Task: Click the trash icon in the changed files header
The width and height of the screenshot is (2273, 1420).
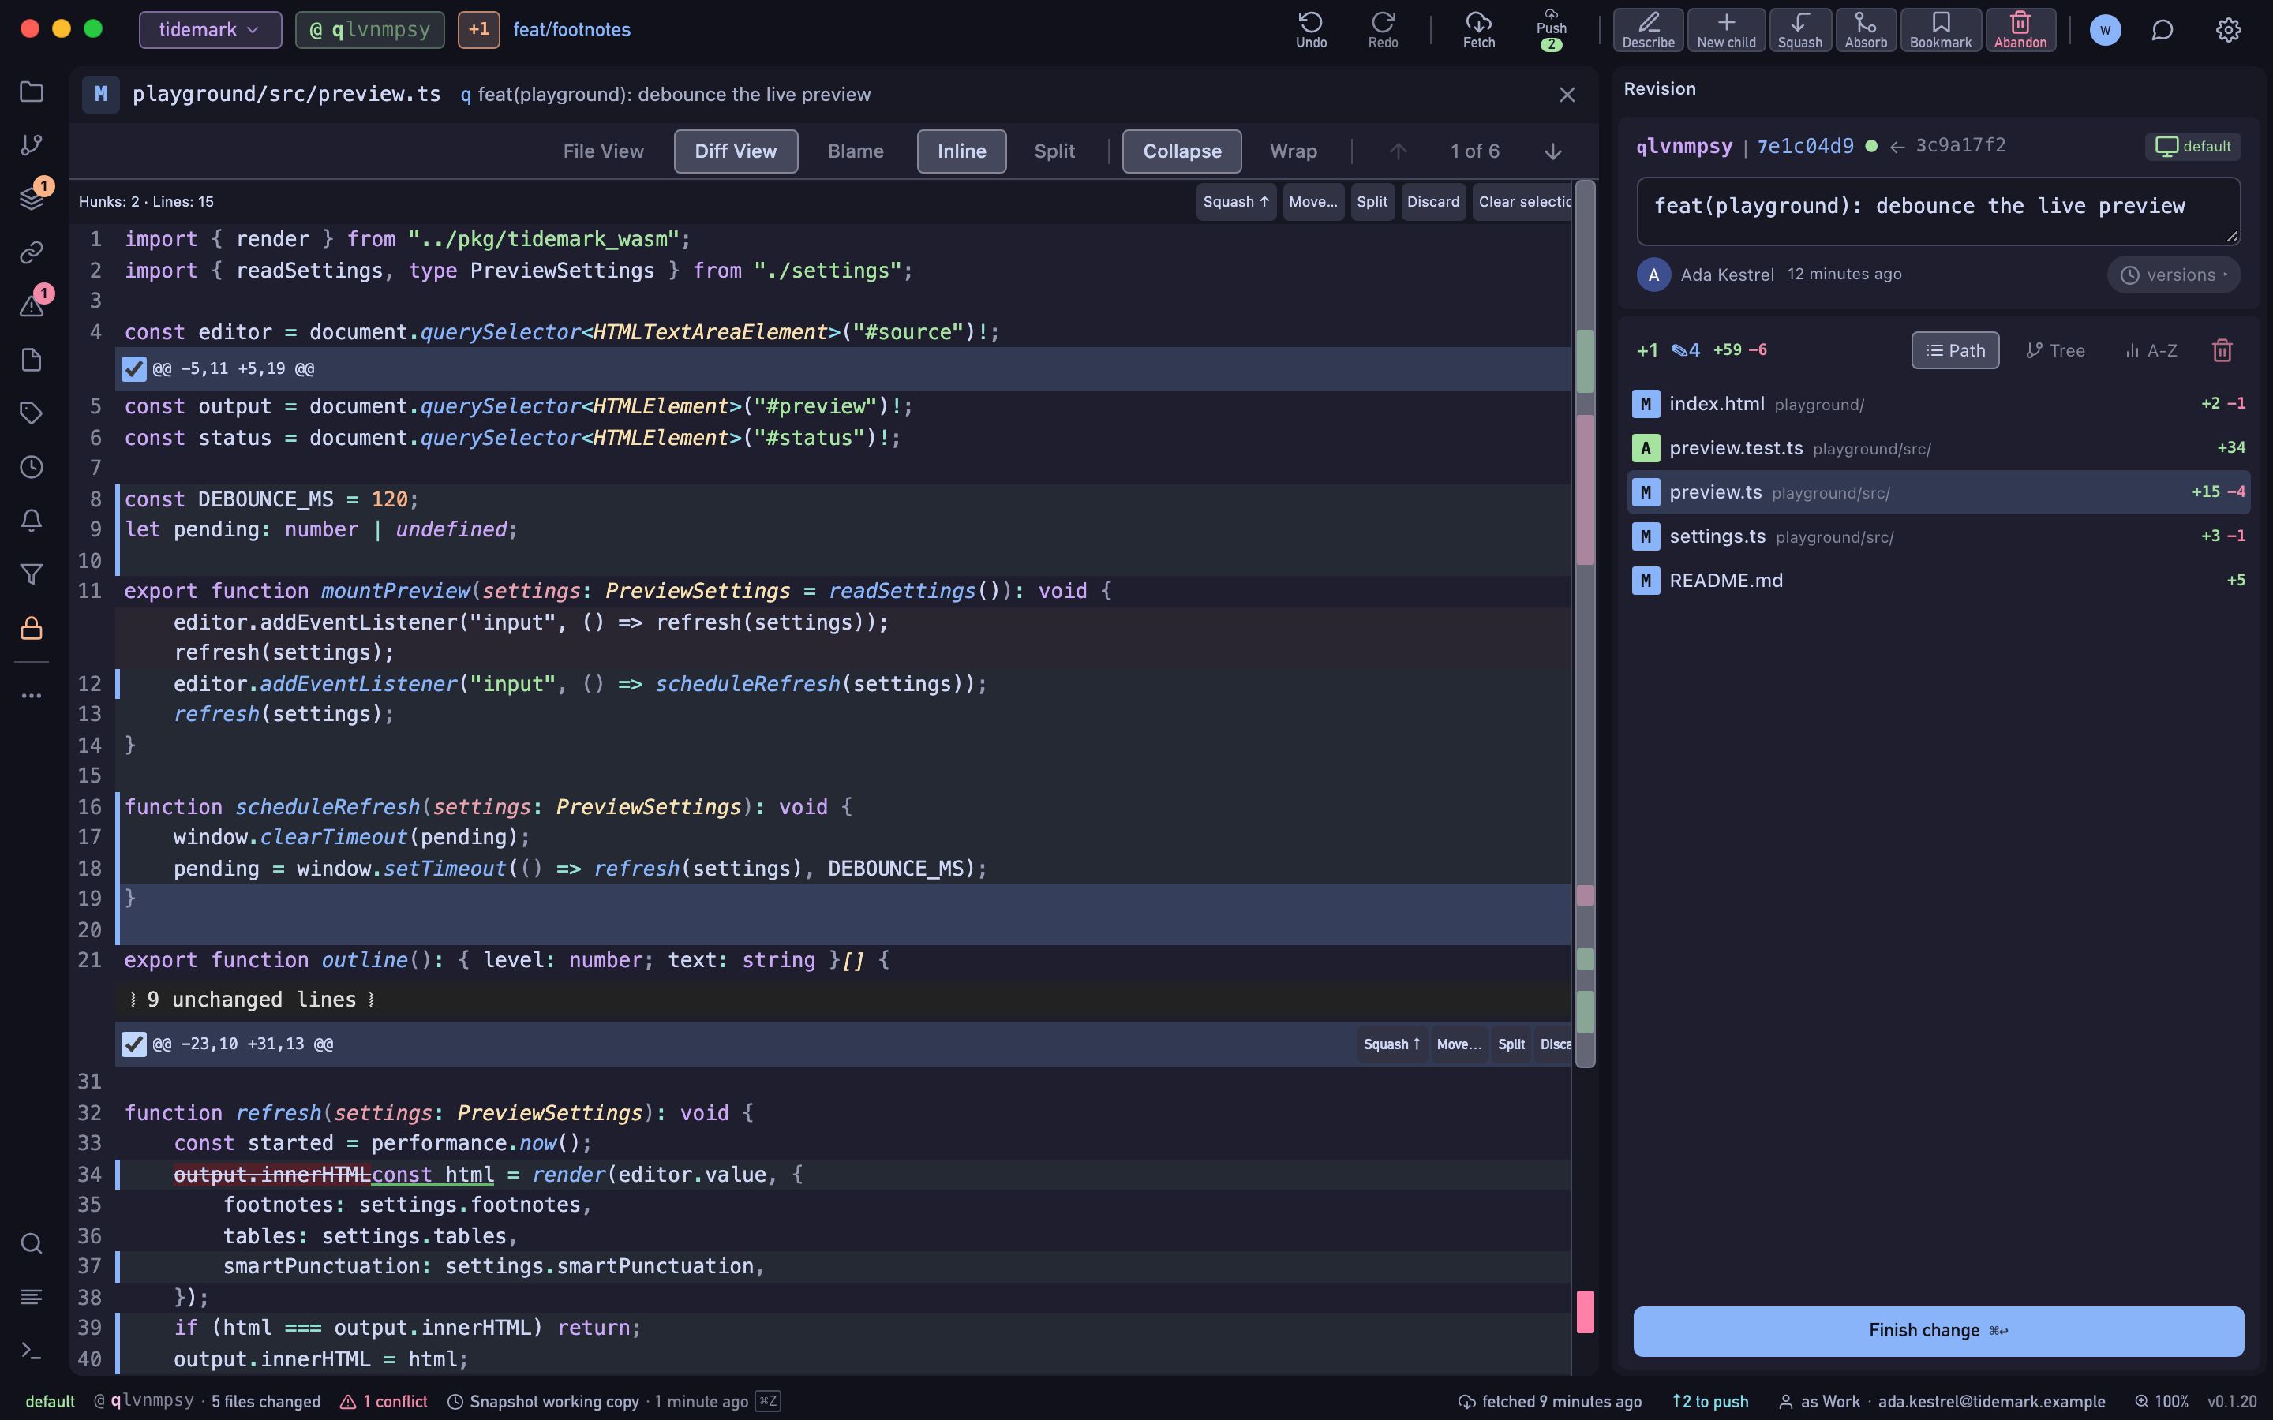Action: pyautogui.click(x=2222, y=350)
